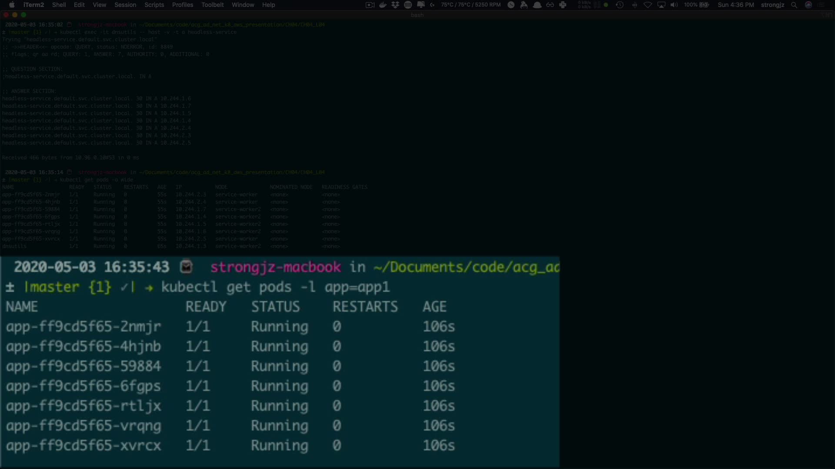Click the screen recording camera icon

pyautogui.click(x=370, y=5)
